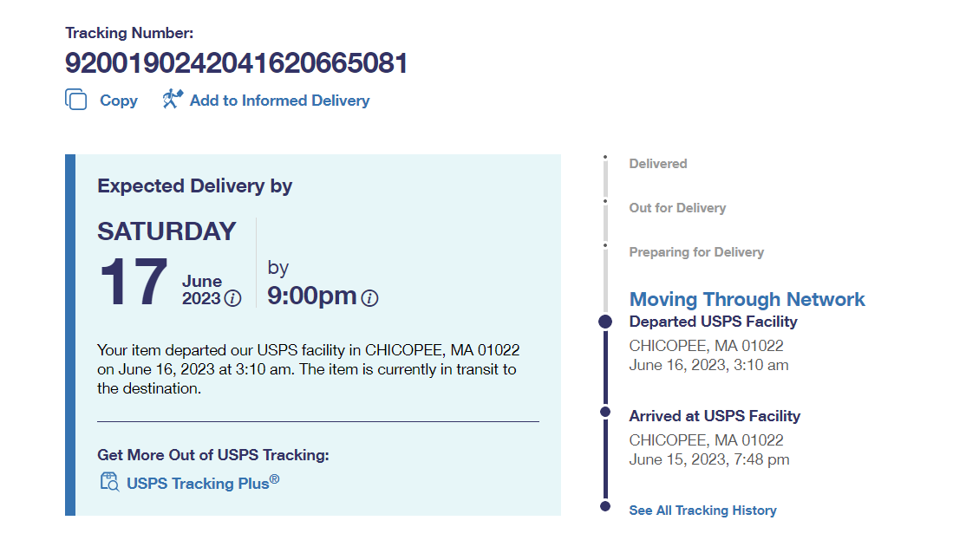Click the Departed USPS Facility timeline dot
The height and width of the screenshot is (540, 966).
click(x=605, y=322)
